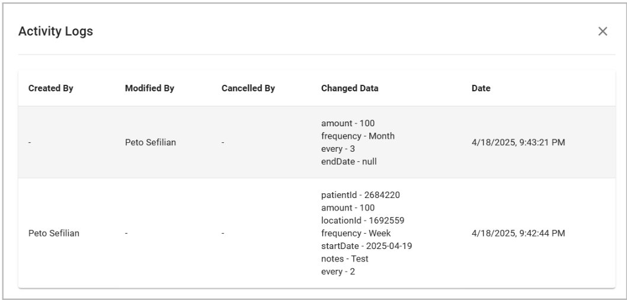Select the Activity Logs title text
The width and height of the screenshot is (627, 300).
[55, 31]
